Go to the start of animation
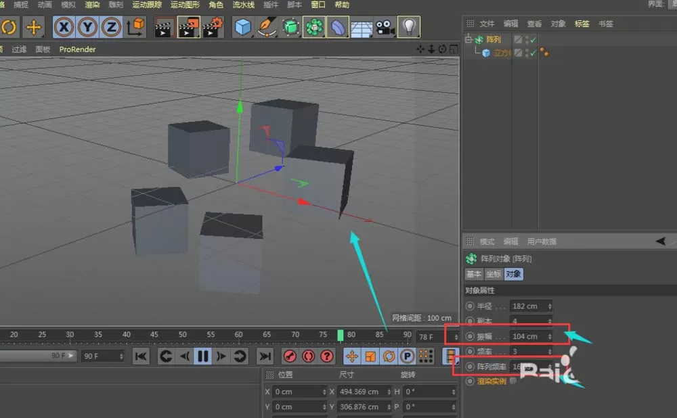677x418 pixels. pyautogui.click(x=141, y=356)
